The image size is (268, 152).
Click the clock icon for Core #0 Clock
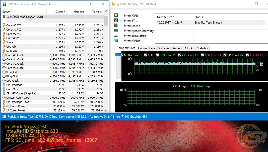coord(4,55)
